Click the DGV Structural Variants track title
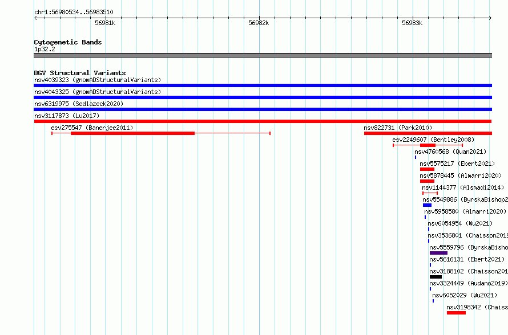 point(80,73)
